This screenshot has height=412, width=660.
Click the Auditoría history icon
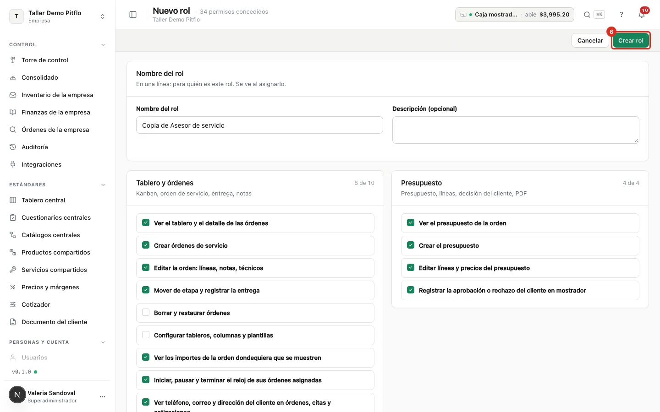point(13,147)
